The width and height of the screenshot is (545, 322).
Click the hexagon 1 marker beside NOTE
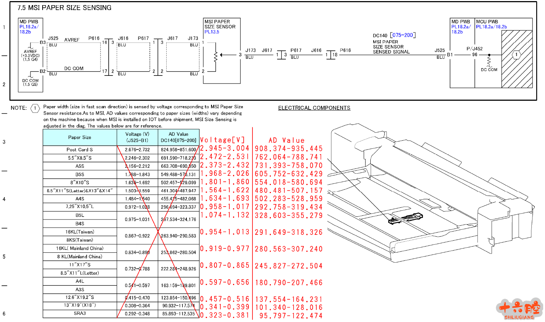(35, 108)
